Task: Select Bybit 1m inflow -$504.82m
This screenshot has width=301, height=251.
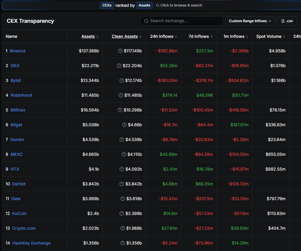Action: click(238, 80)
